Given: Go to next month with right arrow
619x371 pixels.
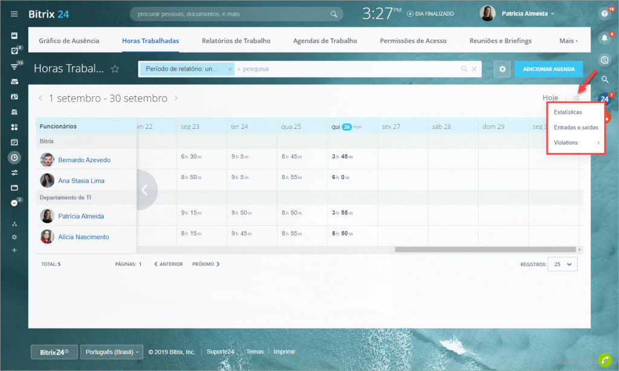Looking at the screenshot, I should tap(176, 98).
